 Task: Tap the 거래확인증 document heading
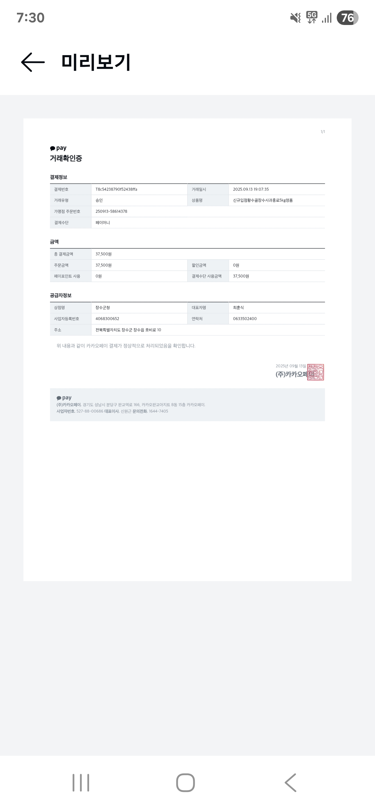66,158
